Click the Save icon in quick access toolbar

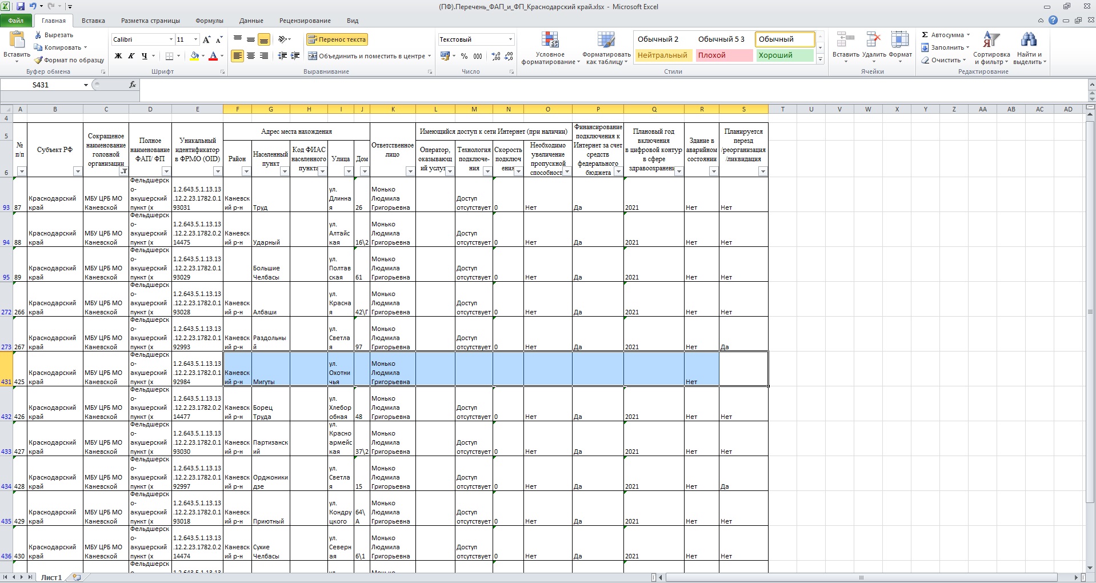tap(21, 6)
